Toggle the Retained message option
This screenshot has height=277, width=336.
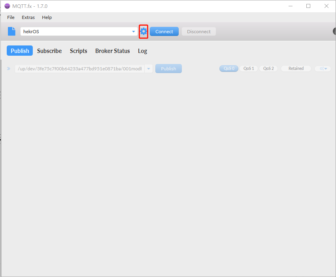point(296,68)
